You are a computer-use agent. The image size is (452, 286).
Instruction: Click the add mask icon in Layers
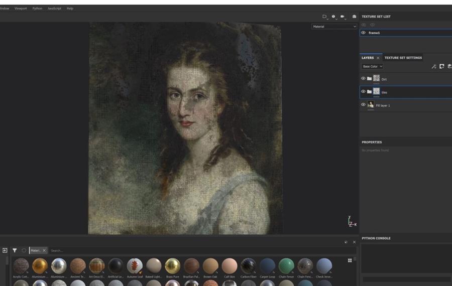coord(441,67)
